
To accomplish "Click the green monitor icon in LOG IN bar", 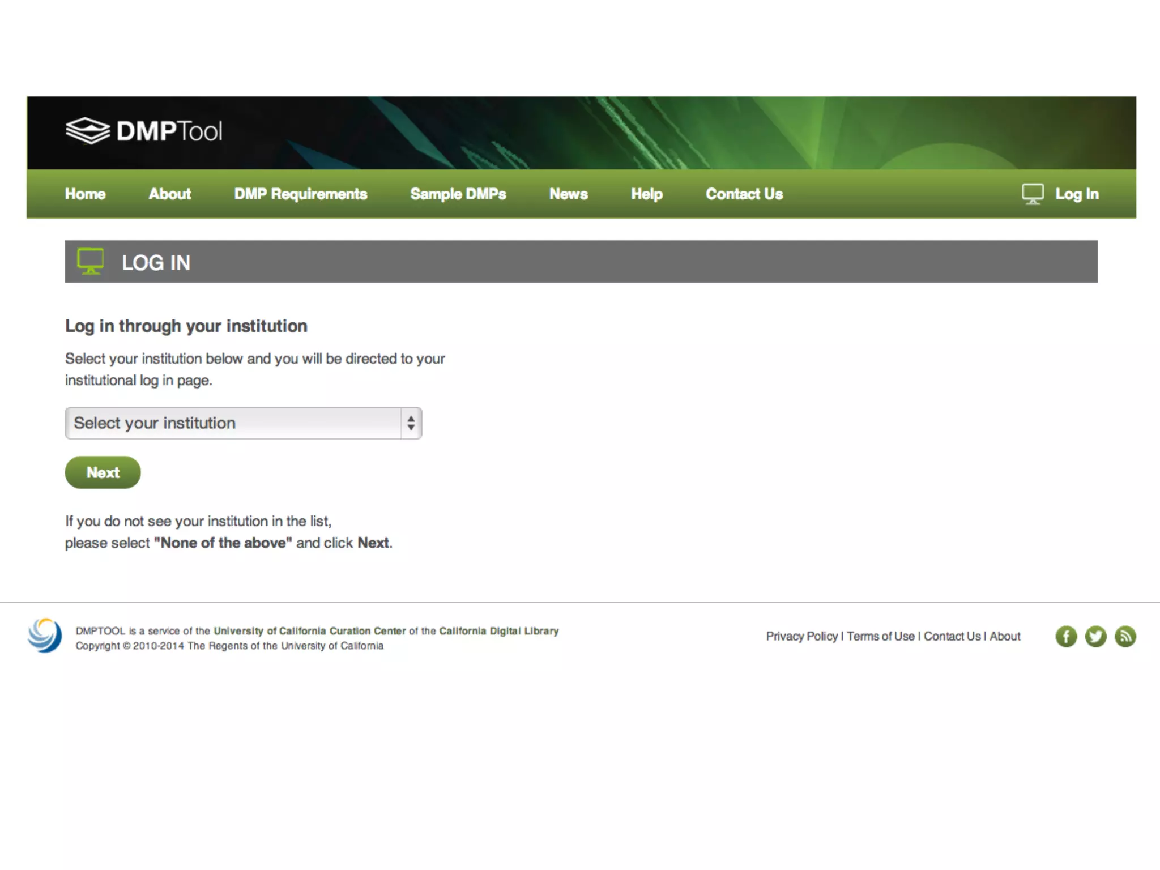I will click(x=91, y=262).
